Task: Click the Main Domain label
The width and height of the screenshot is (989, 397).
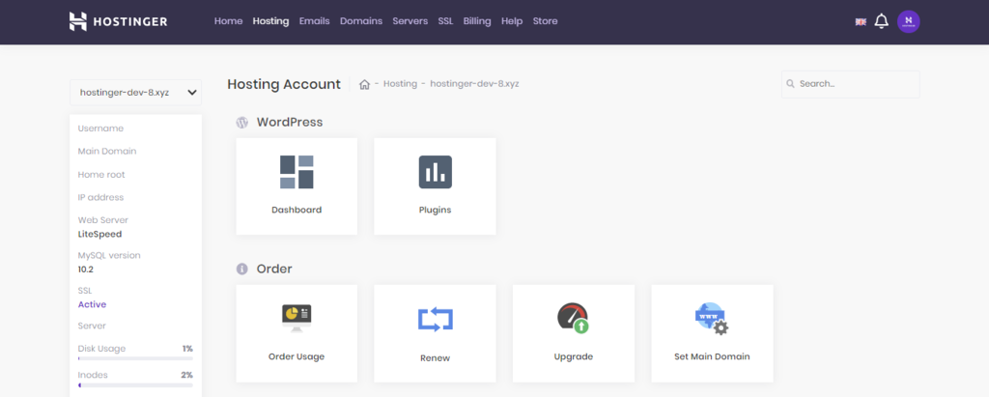Action: (x=107, y=152)
